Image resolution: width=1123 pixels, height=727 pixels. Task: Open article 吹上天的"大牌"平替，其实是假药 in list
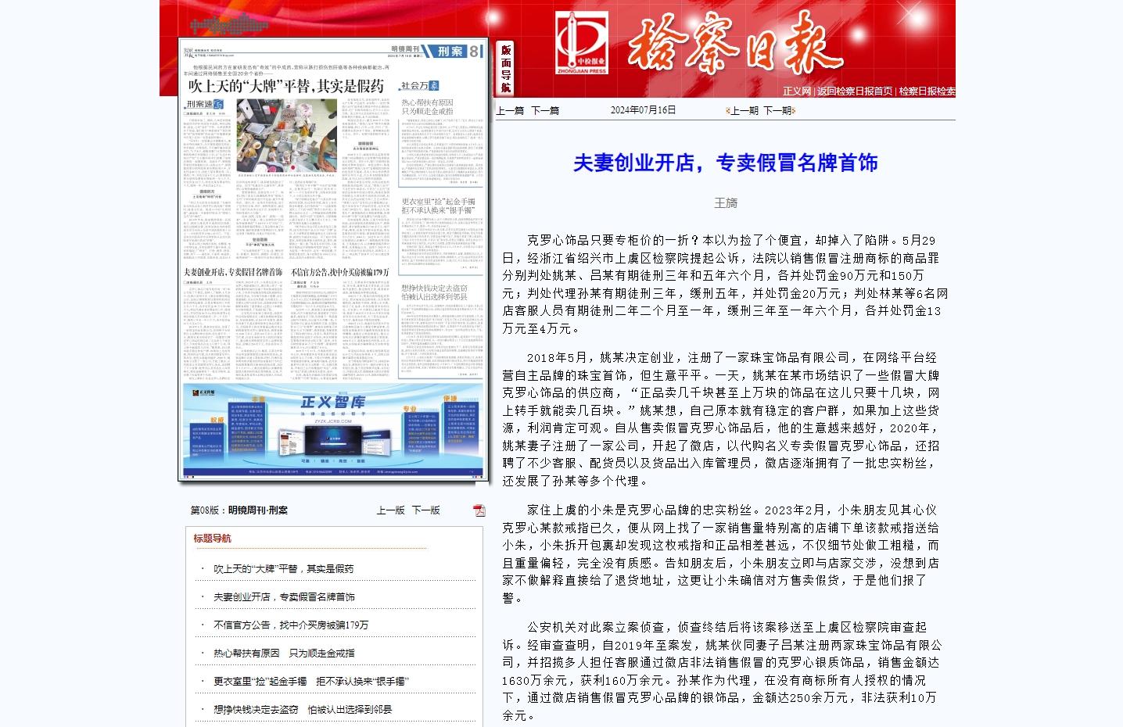(x=283, y=569)
